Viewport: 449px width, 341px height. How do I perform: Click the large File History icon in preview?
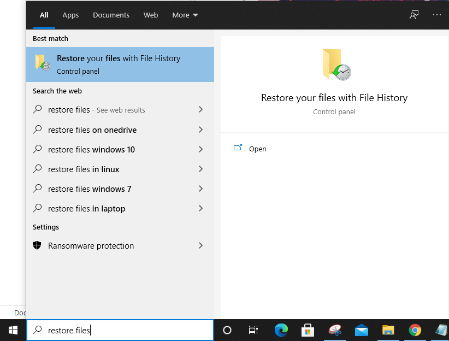(336, 65)
